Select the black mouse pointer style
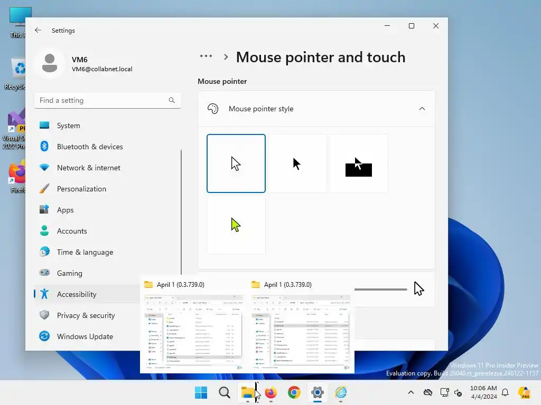This screenshot has width=541, height=405. click(x=297, y=163)
